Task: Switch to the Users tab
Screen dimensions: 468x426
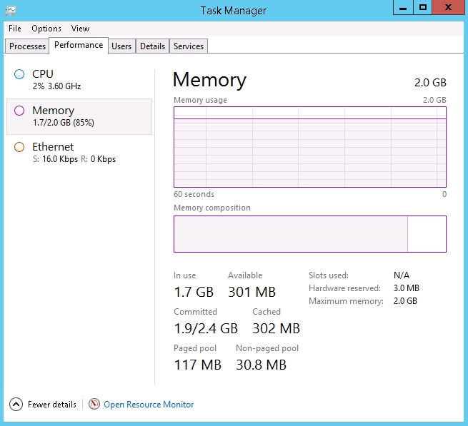Action: tap(121, 46)
